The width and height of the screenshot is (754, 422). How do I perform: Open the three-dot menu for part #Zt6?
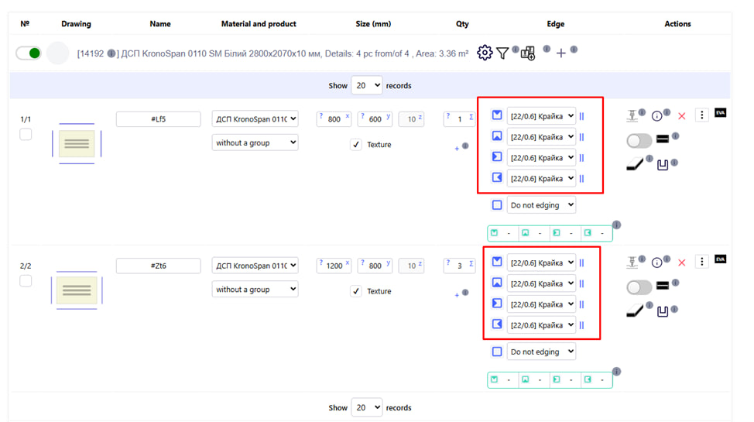click(702, 262)
